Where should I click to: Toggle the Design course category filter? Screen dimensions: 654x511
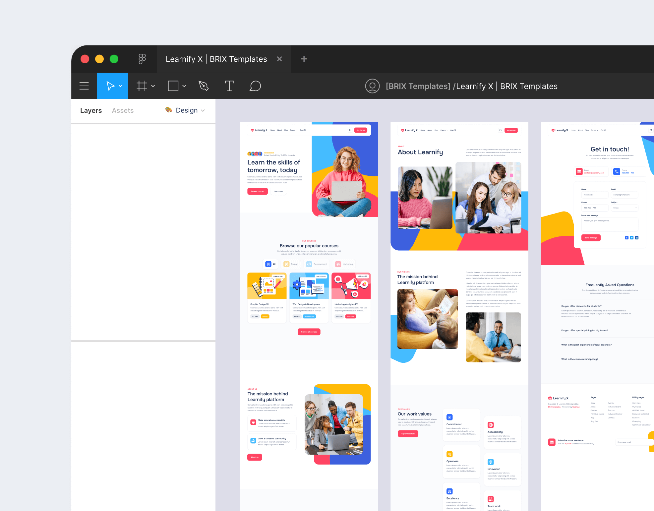point(291,264)
